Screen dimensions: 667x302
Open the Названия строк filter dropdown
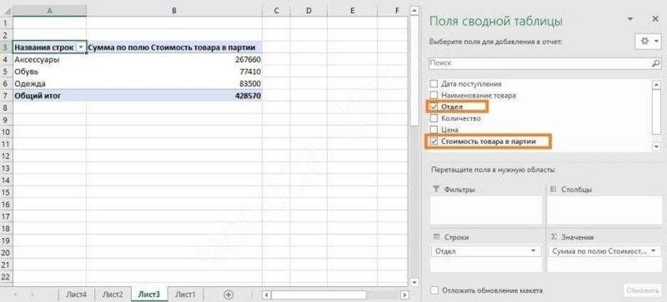point(81,47)
